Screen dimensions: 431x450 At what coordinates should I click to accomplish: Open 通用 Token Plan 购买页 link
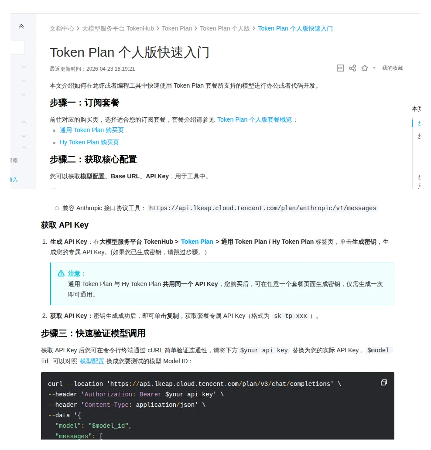[92, 130]
